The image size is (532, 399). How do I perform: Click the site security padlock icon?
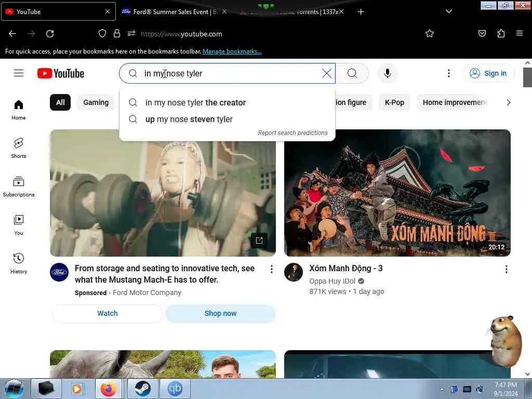(x=117, y=34)
